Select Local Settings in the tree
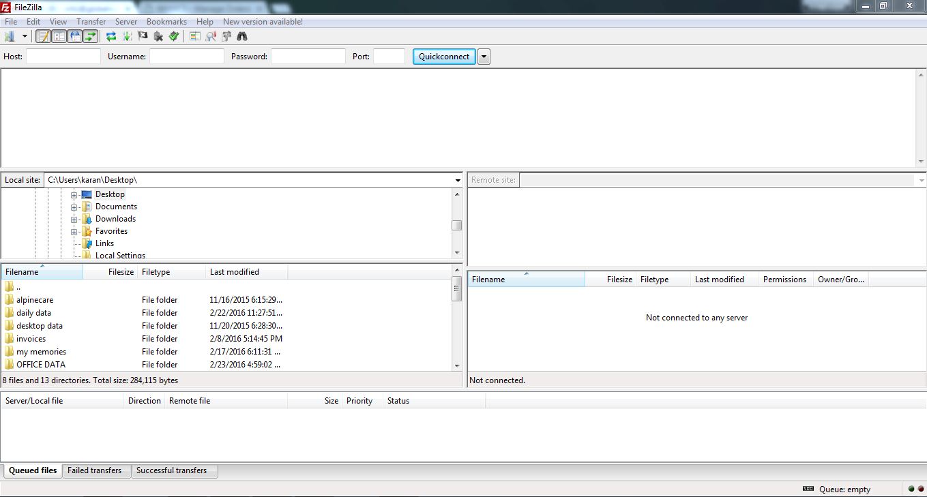Image resolution: width=927 pixels, height=497 pixels. click(x=120, y=256)
